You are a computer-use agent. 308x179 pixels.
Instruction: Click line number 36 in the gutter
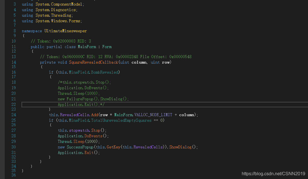[14, 175]
